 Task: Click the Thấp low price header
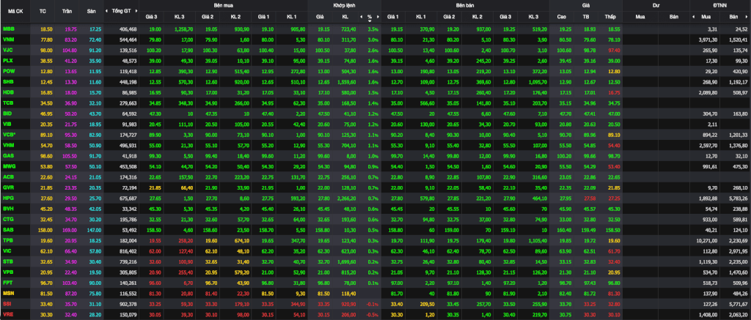point(610,17)
